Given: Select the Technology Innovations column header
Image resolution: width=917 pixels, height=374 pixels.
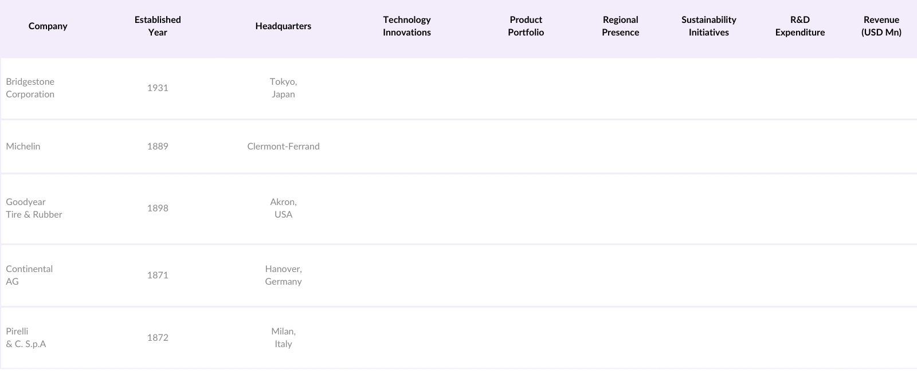Looking at the screenshot, I should (x=407, y=26).
